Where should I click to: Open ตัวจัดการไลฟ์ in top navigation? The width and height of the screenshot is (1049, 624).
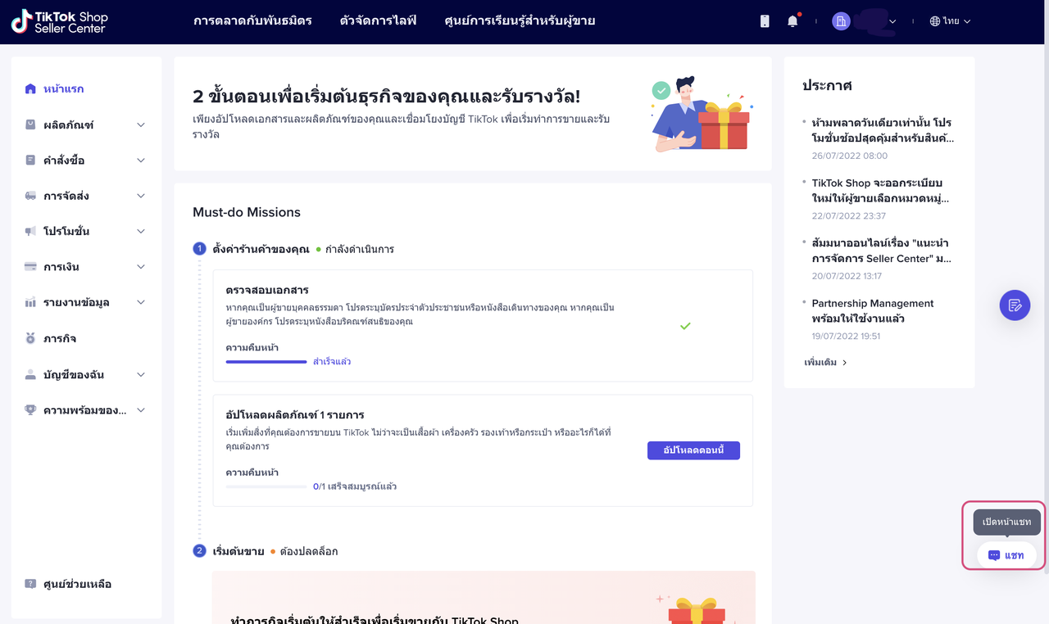point(378,21)
